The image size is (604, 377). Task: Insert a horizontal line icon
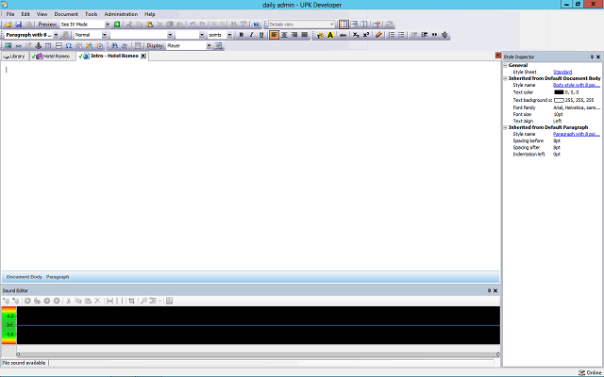(x=59, y=46)
